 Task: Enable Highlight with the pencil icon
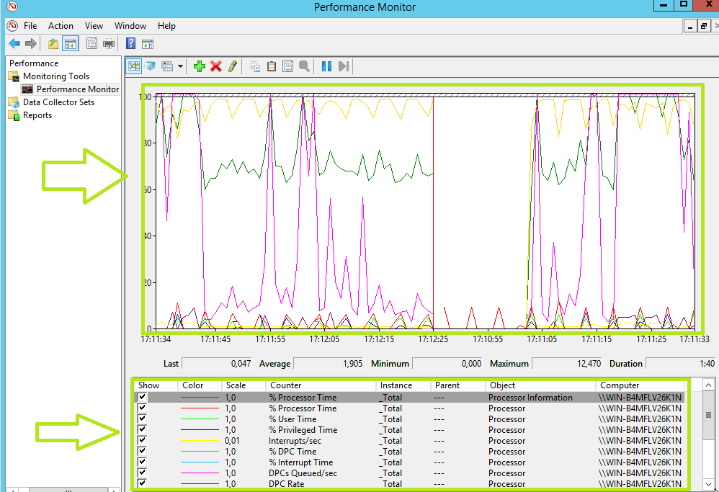[232, 66]
